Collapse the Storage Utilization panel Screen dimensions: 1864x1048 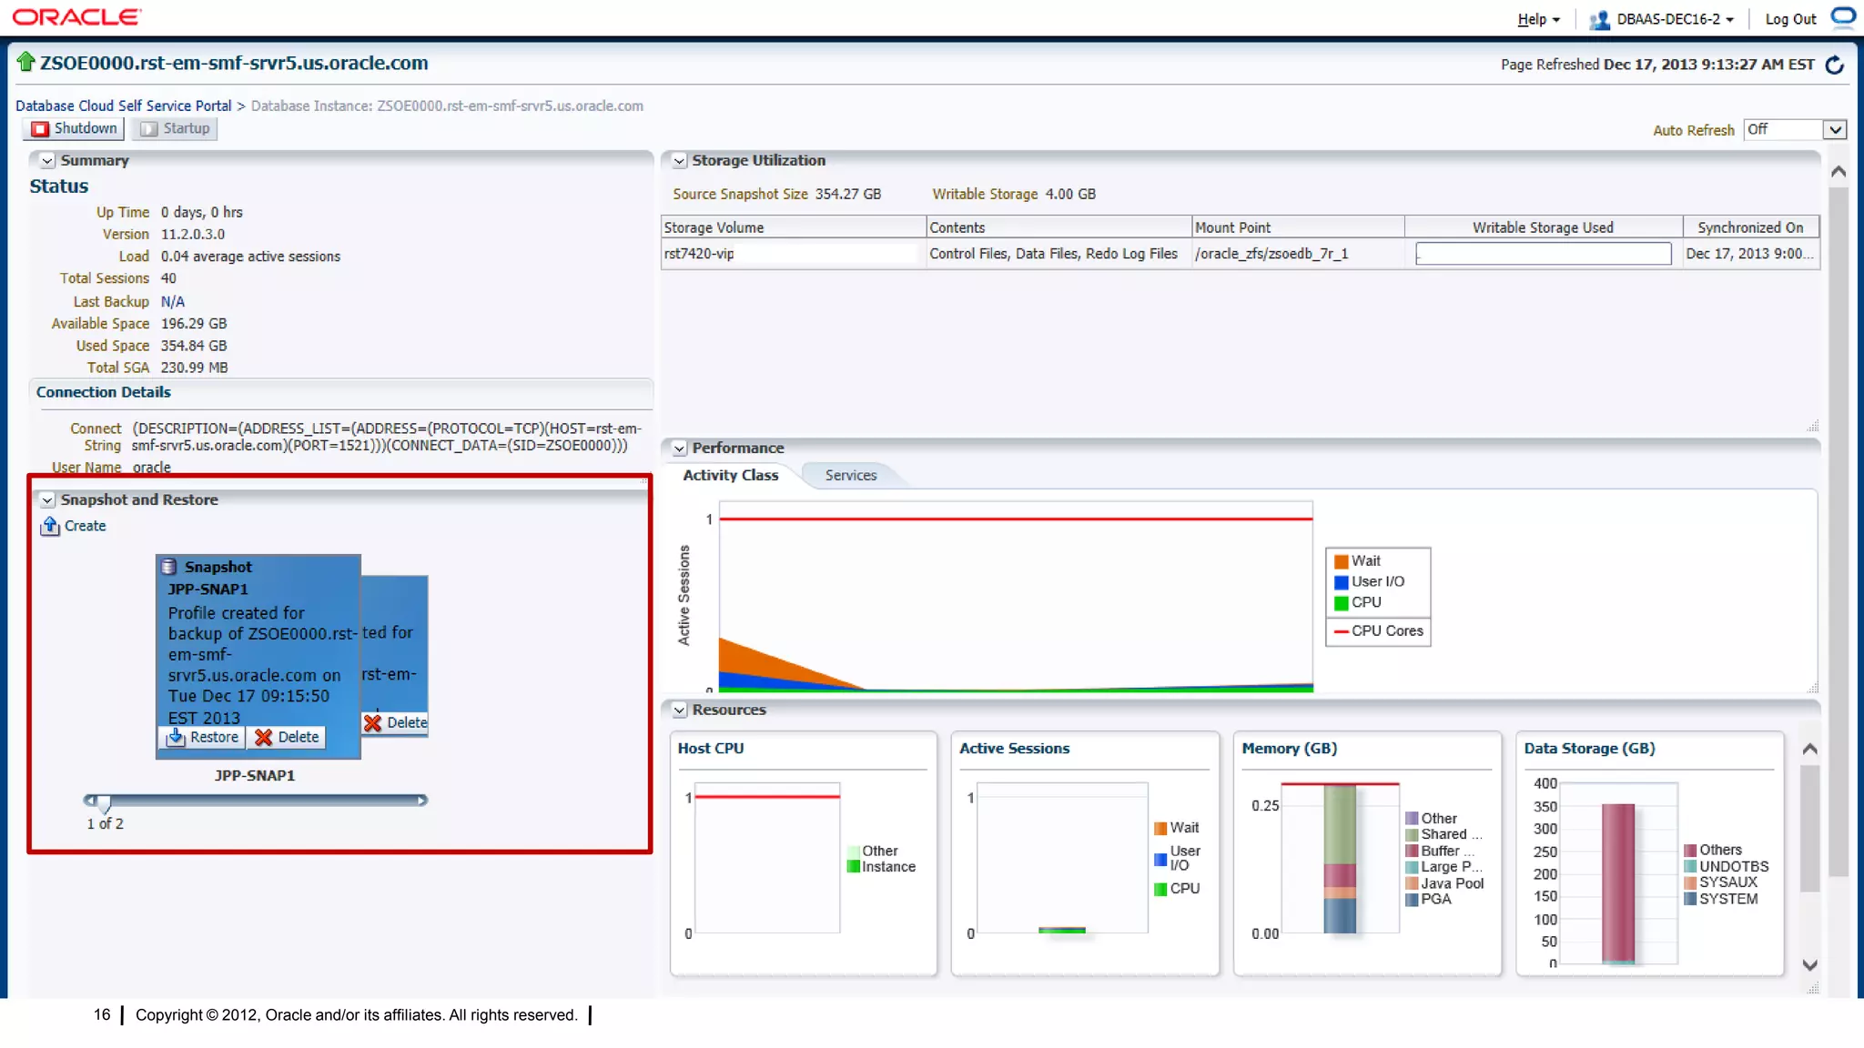pos(679,161)
